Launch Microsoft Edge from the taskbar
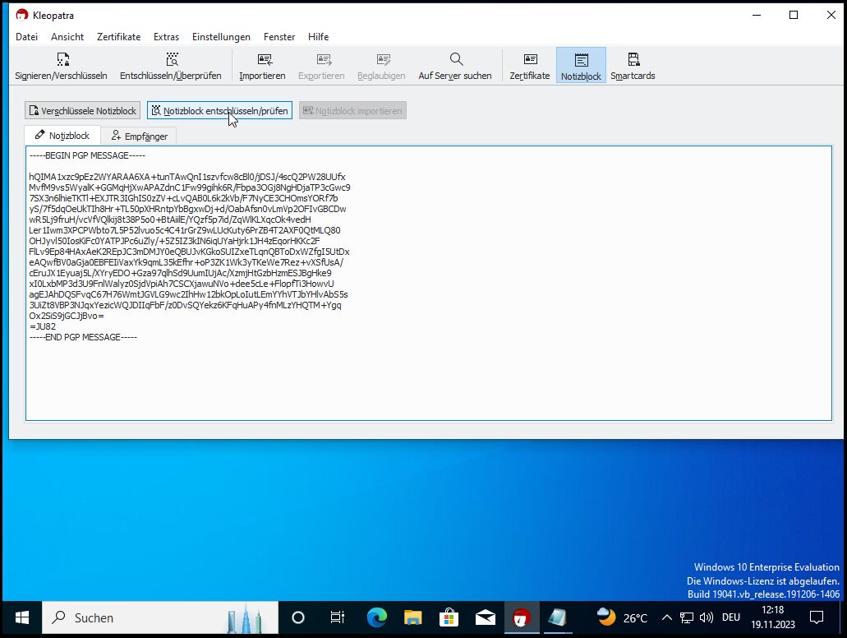Image resolution: width=847 pixels, height=638 pixels. [376, 617]
